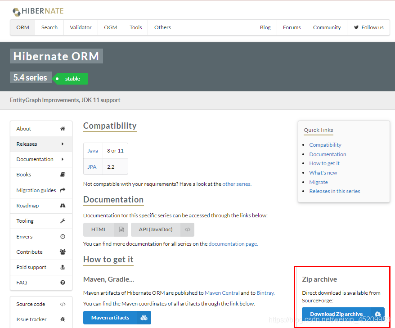Open Source code in the sidebar
The image size is (395, 328).
pyautogui.click(x=41, y=304)
